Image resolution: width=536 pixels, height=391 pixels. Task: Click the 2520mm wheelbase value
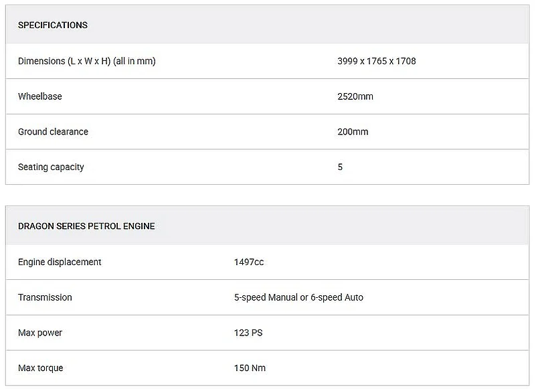[355, 96]
